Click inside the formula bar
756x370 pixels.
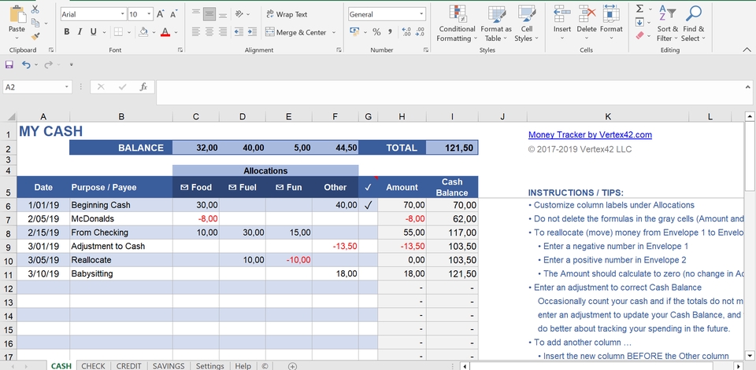coord(448,93)
